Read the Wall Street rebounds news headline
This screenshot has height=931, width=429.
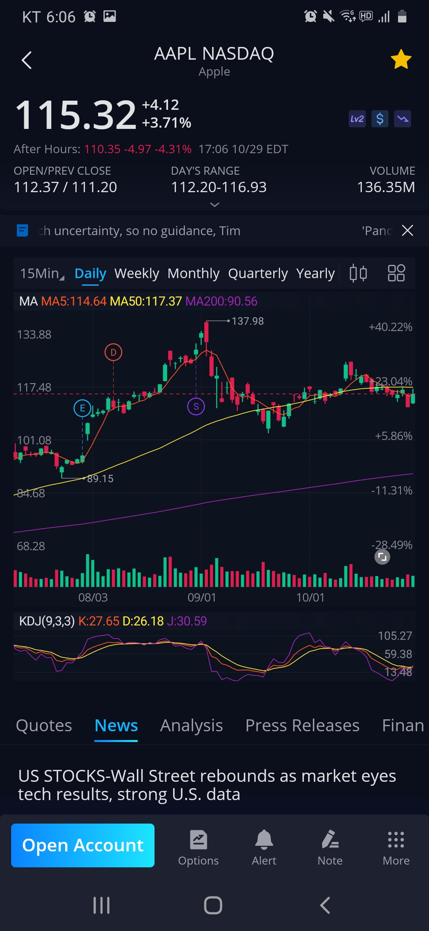pyautogui.click(x=207, y=785)
